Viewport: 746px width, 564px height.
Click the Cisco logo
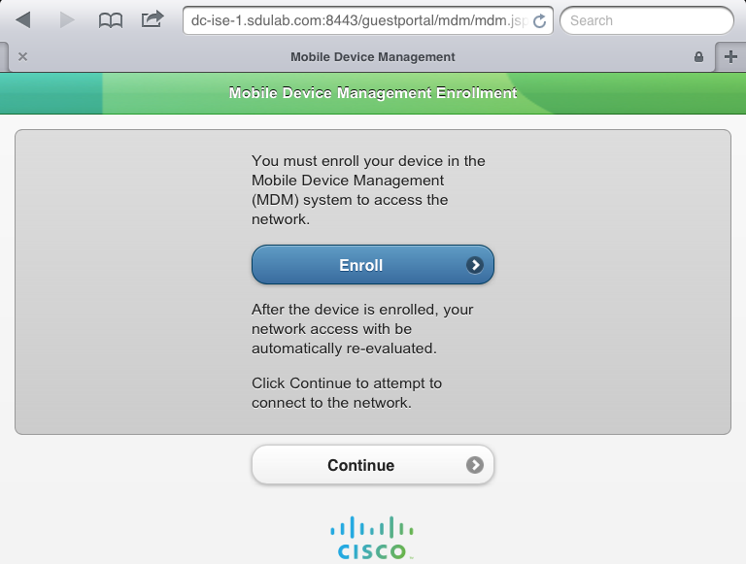373,538
